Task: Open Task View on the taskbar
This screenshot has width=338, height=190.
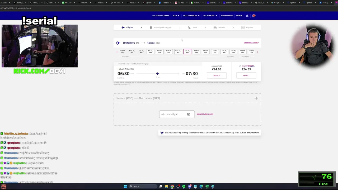Action: [161, 186]
